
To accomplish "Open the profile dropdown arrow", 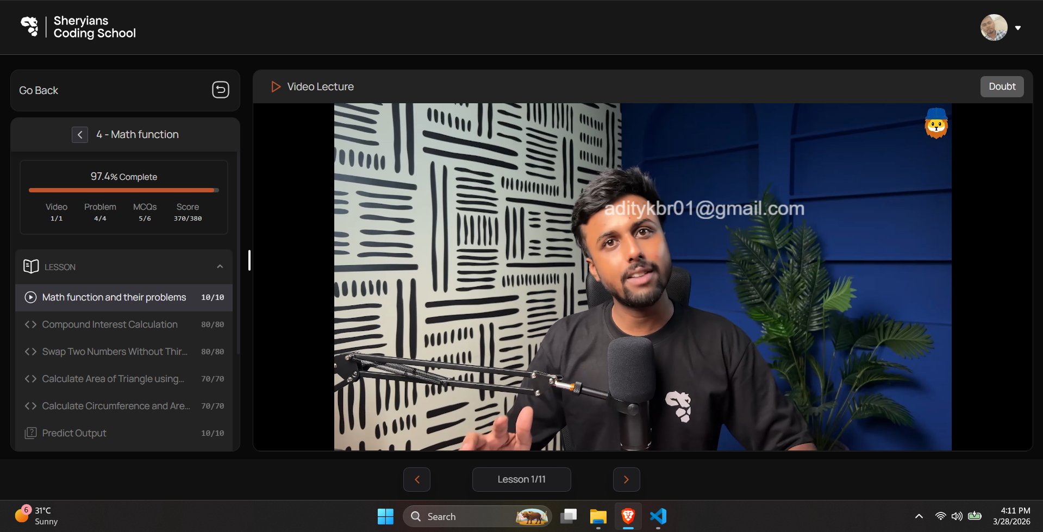I will 1018,28.
